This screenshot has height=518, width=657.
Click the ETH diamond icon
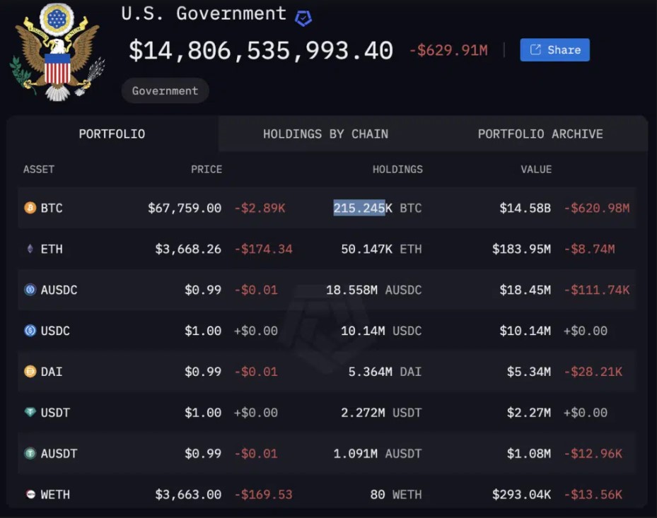pyautogui.click(x=30, y=249)
